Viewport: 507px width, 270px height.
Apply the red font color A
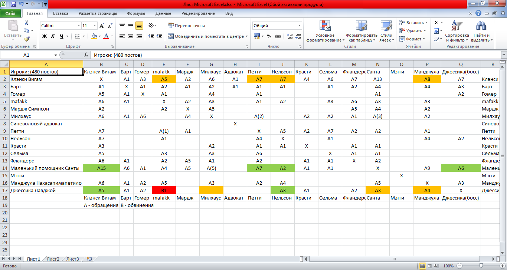pos(107,36)
